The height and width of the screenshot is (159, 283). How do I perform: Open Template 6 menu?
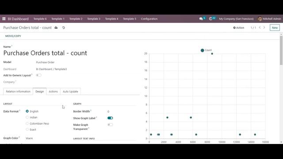pos(40,19)
